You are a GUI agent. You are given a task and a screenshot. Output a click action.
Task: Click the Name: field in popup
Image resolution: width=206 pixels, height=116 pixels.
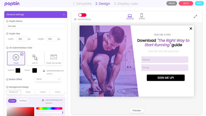[165, 60]
